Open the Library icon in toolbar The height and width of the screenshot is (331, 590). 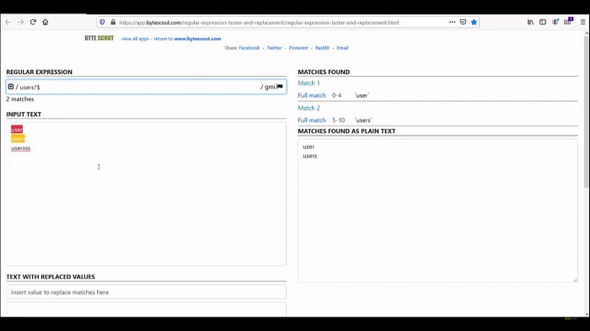[x=530, y=22]
